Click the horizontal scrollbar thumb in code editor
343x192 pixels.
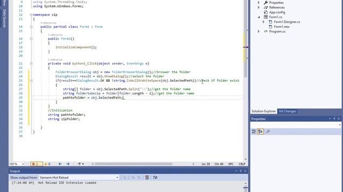(x=133, y=164)
